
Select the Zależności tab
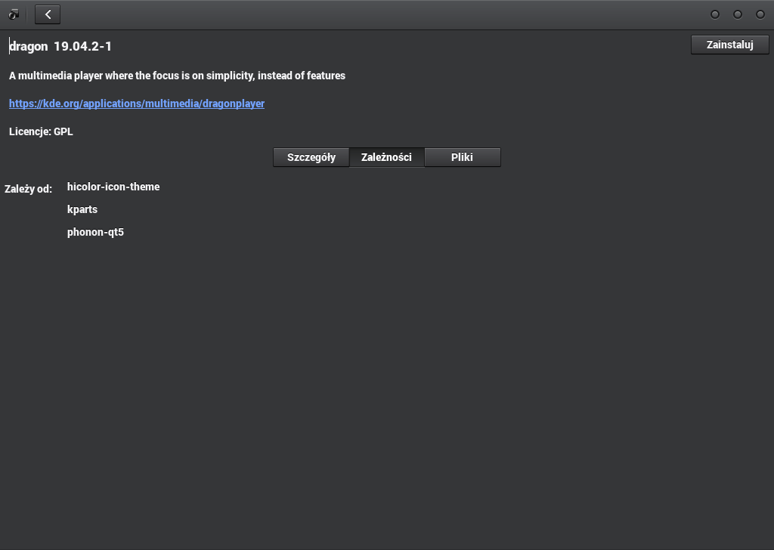point(386,157)
